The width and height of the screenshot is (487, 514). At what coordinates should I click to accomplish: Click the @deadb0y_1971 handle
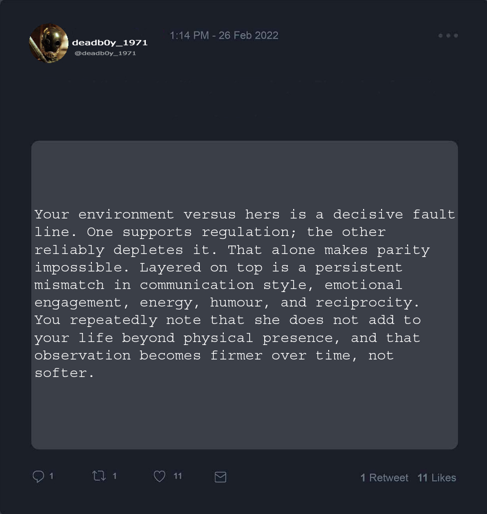coord(105,53)
